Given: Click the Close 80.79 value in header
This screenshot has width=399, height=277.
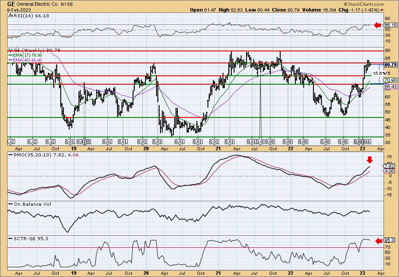Looking at the screenshot, I should 285,10.
